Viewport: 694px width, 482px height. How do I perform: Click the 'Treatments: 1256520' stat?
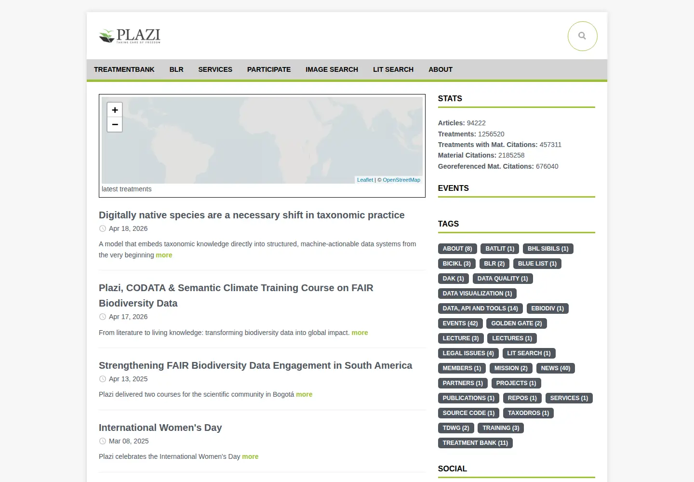click(x=471, y=134)
